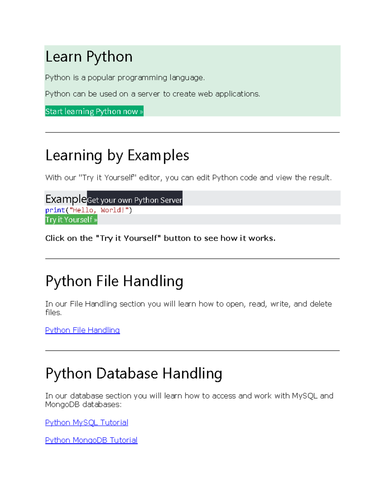Follow the underlined "Python File Handling" link
The width and height of the screenshot is (385, 498).
point(82,330)
